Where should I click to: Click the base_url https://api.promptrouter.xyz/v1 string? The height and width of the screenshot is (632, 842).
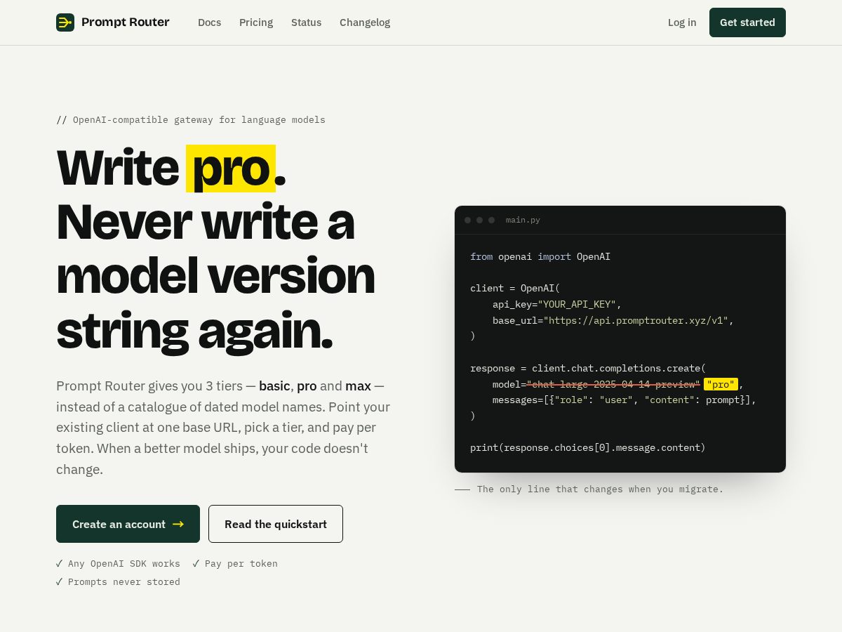pos(636,320)
